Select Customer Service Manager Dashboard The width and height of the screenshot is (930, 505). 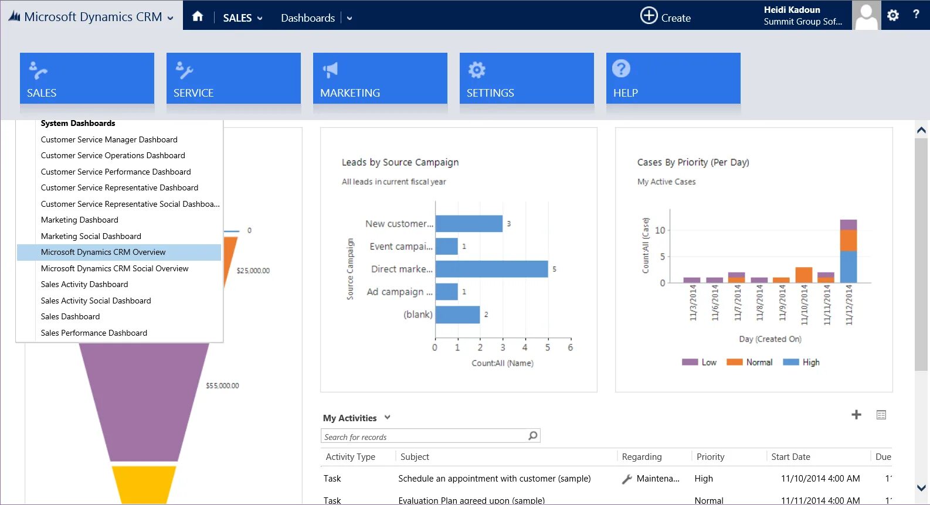tap(109, 139)
